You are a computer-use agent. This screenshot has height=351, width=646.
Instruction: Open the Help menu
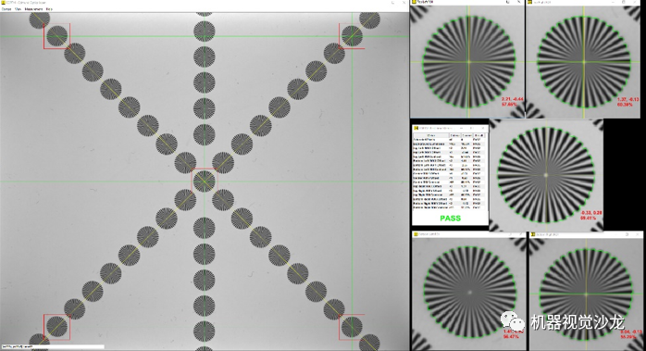coord(49,8)
